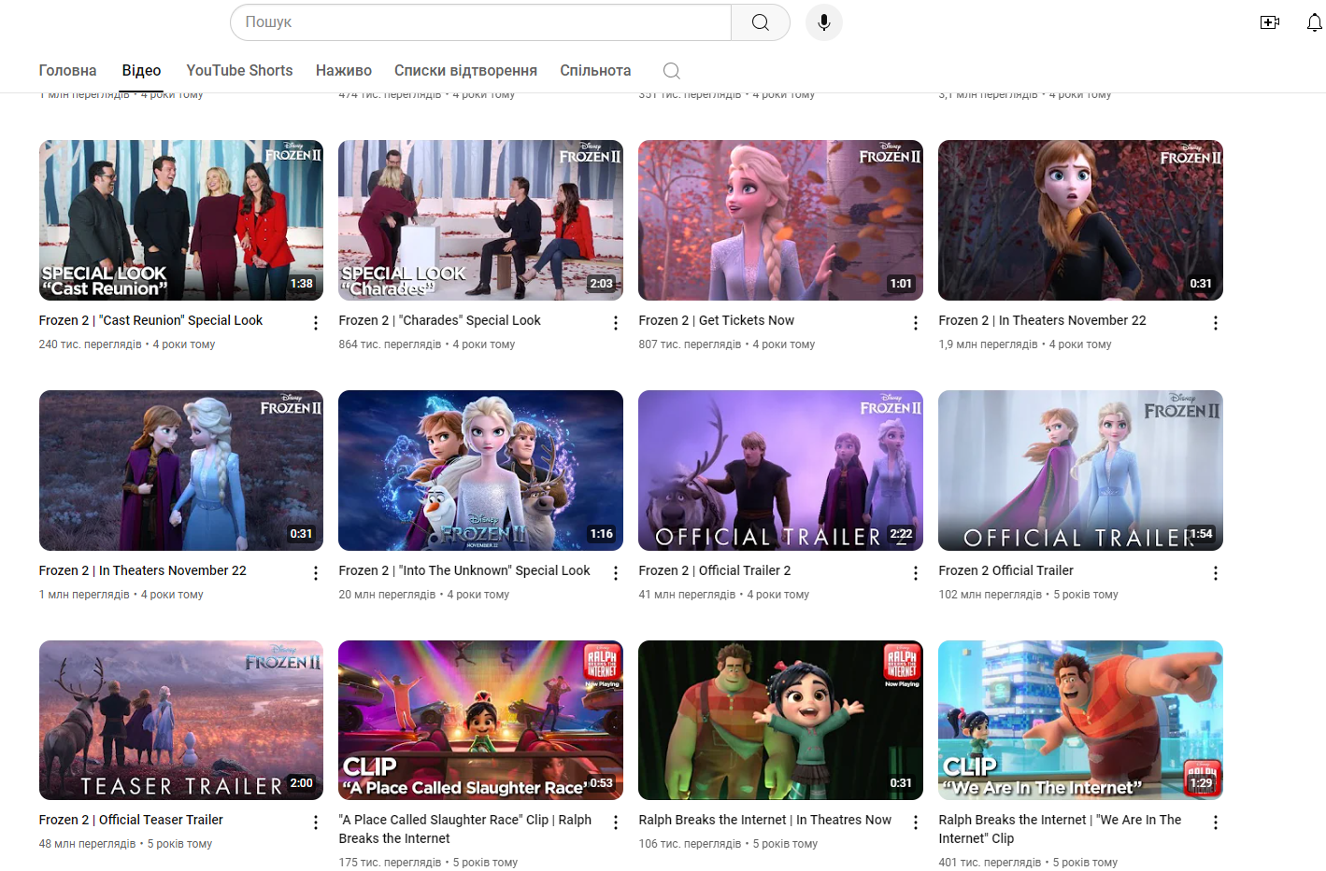Image resolution: width=1326 pixels, height=871 pixels.
Task: Click the channel search icon beside Спільнота
Action: [x=671, y=70]
